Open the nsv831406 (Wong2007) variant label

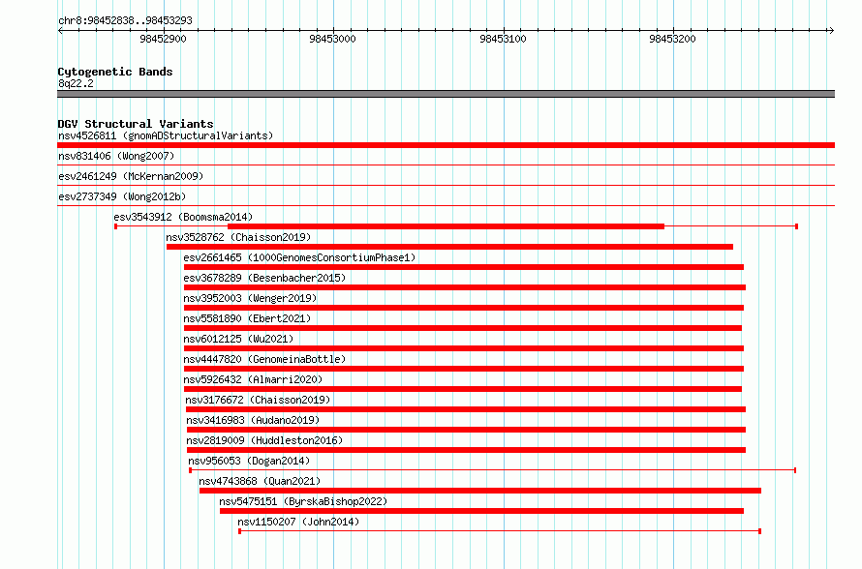(116, 156)
